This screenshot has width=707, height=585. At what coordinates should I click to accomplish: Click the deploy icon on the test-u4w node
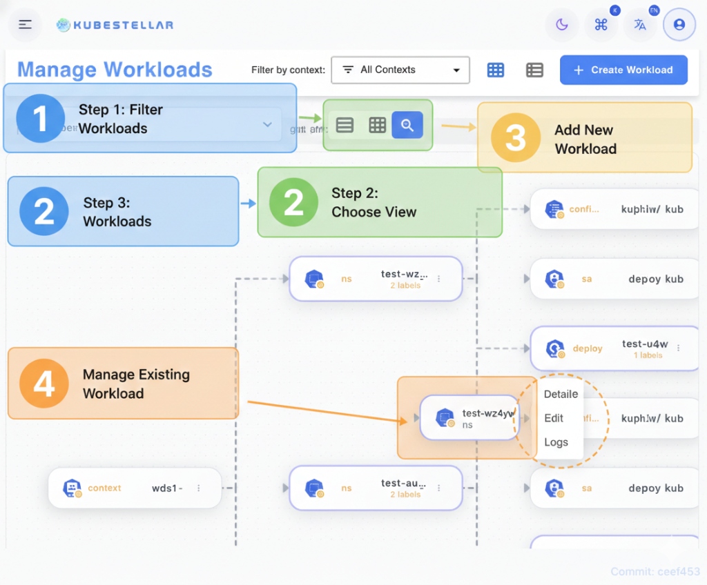click(x=554, y=348)
